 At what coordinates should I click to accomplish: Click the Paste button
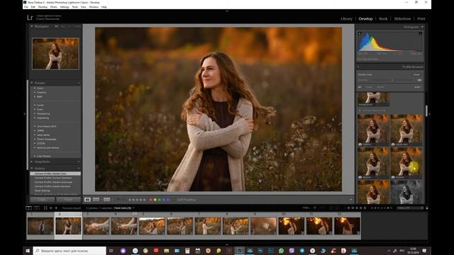[68, 200]
